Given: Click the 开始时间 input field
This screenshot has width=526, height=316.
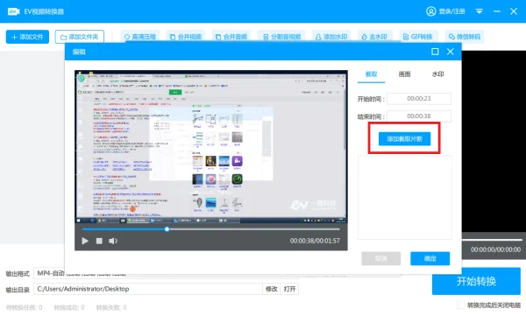Looking at the screenshot, I should pos(419,99).
